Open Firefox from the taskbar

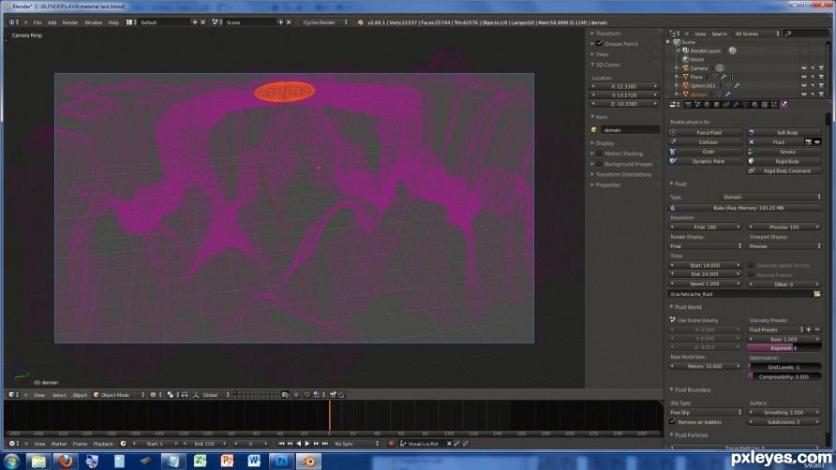(x=67, y=461)
